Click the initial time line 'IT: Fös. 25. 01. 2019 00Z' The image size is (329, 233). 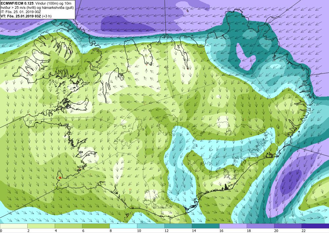click(20, 12)
